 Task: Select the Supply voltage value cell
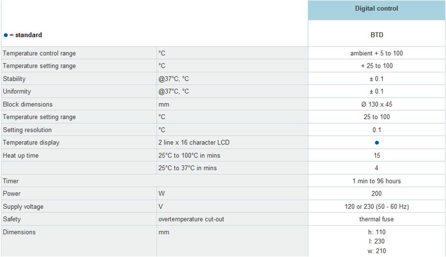pyautogui.click(x=376, y=207)
